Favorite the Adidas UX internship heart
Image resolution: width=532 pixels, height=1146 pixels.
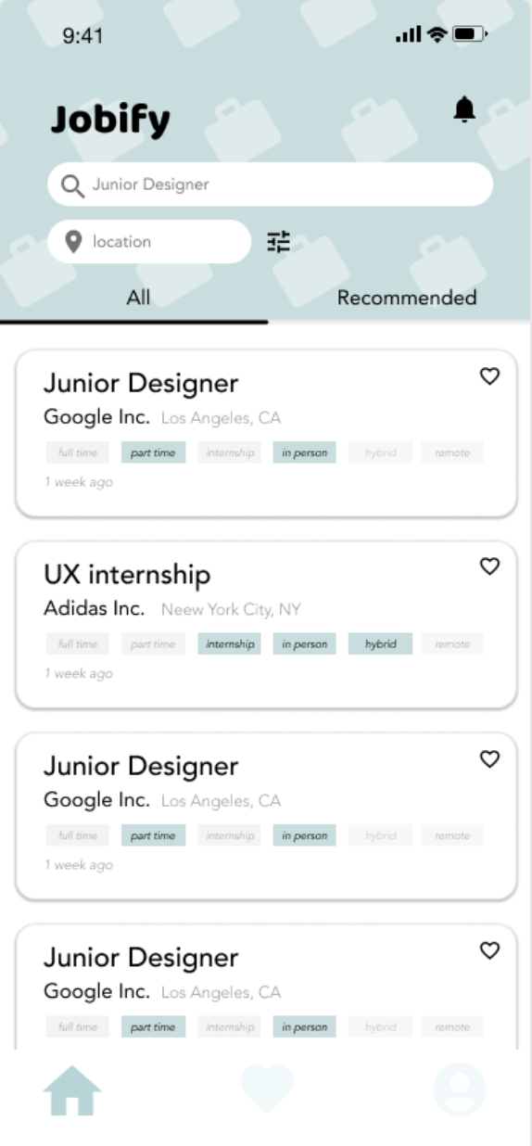click(489, 567)
